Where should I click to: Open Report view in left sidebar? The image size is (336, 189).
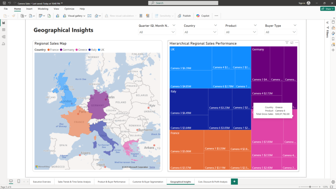tap(4, 23)
